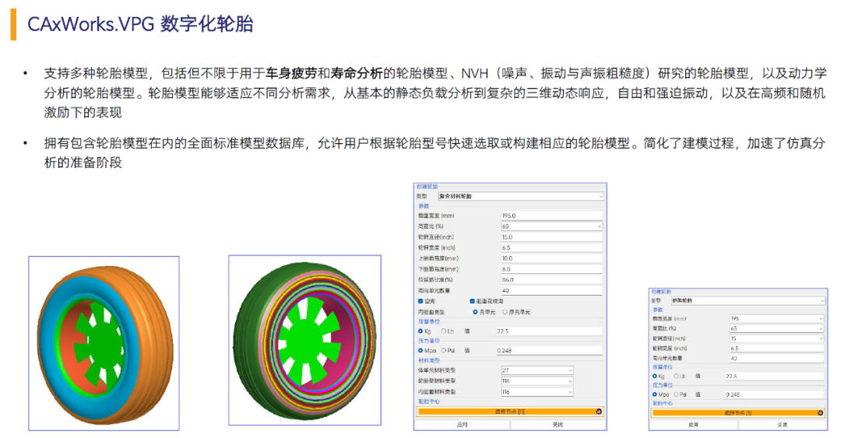Click mass value 22.5 in smaller tire dialog
The width and height of the screenshot is (841, 438).
[x=774, y=377]
